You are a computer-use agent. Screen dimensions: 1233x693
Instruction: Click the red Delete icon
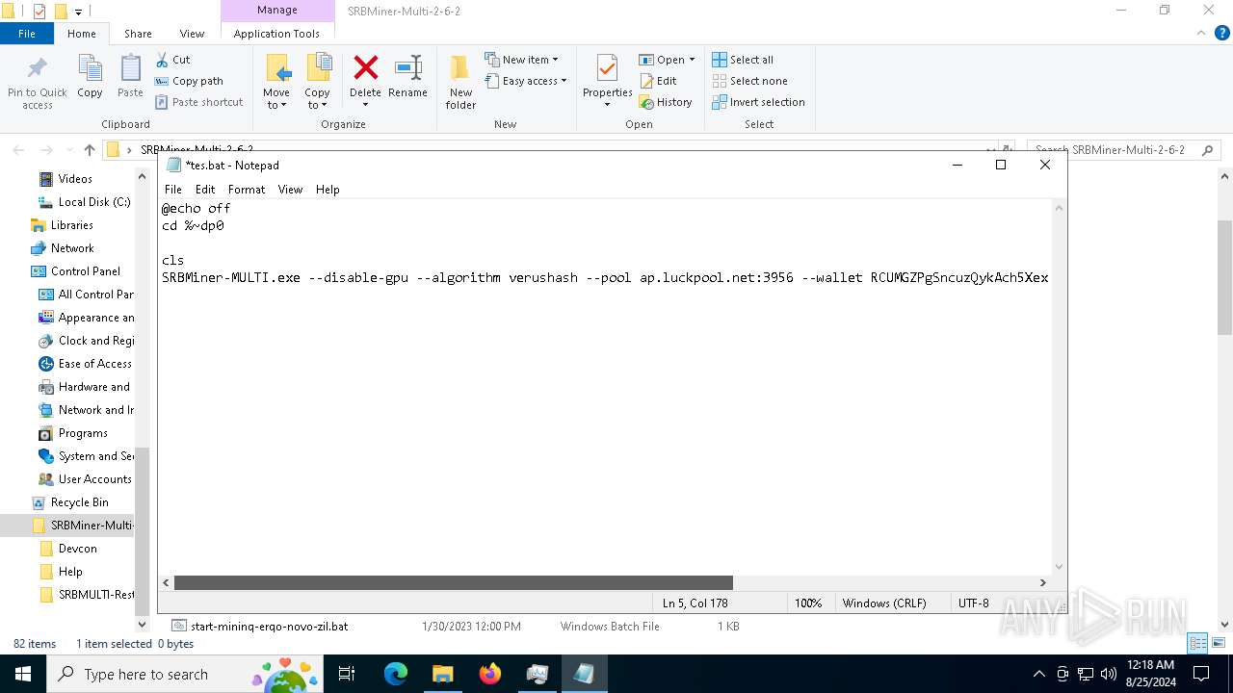click(366, 68)
